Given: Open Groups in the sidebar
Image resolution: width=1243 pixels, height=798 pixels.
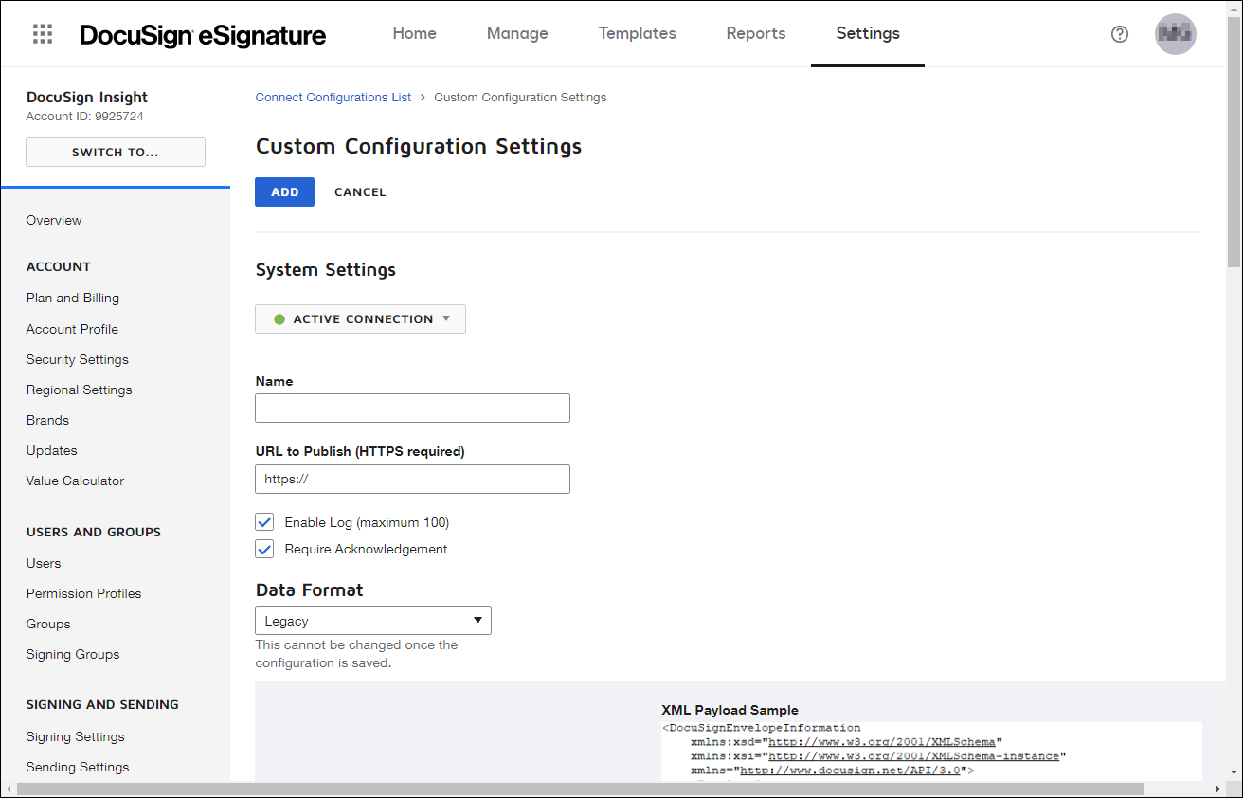Looking at the screenshot, I should [48, 624].
